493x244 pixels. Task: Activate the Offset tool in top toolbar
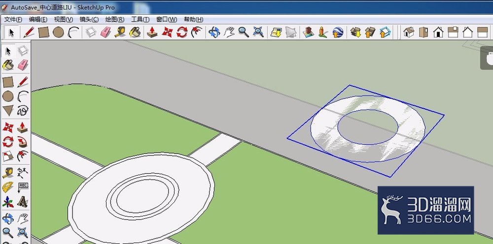click(x=197, y=32)
